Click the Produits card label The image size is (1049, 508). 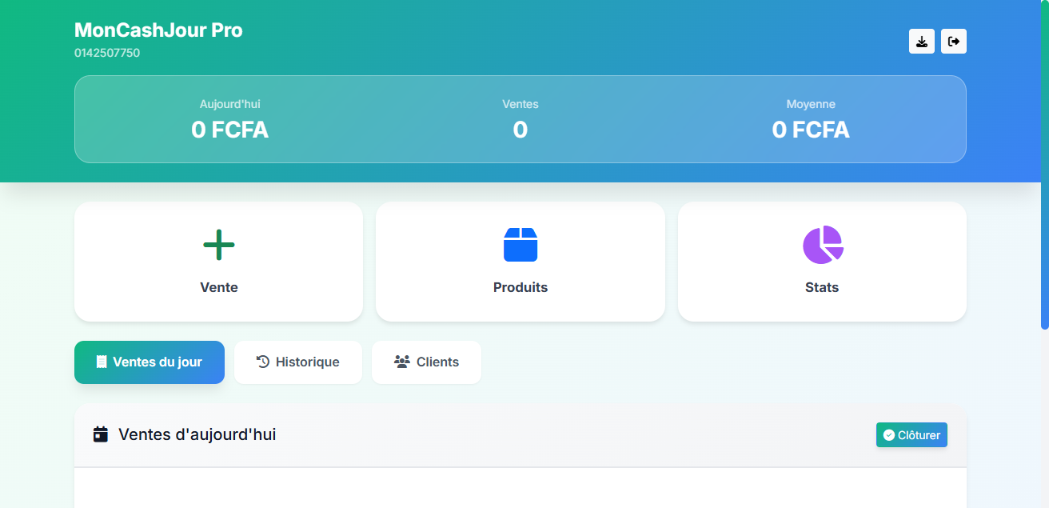click(x=521, y=287)
